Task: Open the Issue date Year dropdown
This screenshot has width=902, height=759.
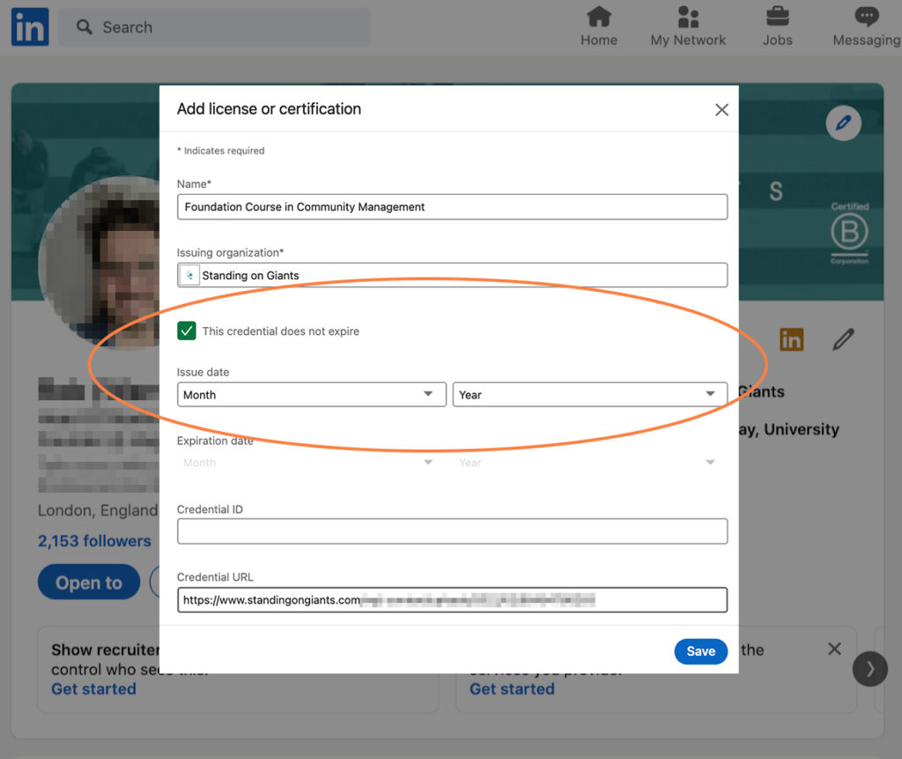Action: click(x=589, y=394)
